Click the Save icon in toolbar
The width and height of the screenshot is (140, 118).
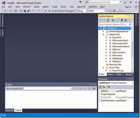point(25,11)
